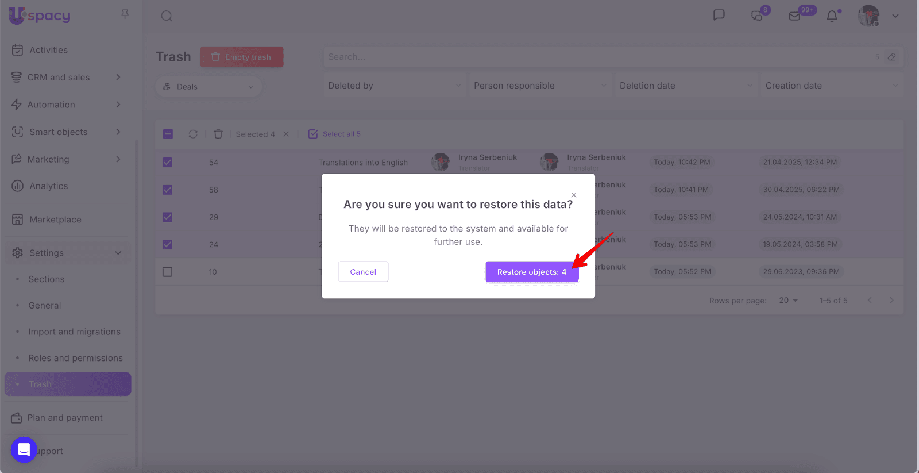919x473 pixels.
Task: Confirm with Restore objects: 4 button
Action: (531, 272)
